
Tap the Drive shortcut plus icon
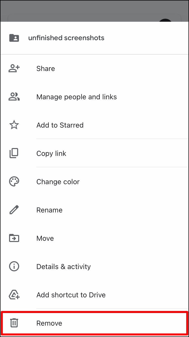14,295
